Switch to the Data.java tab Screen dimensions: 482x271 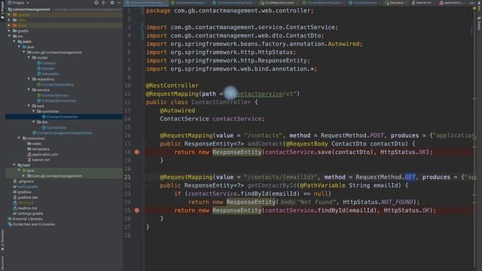tap(396, 2)
